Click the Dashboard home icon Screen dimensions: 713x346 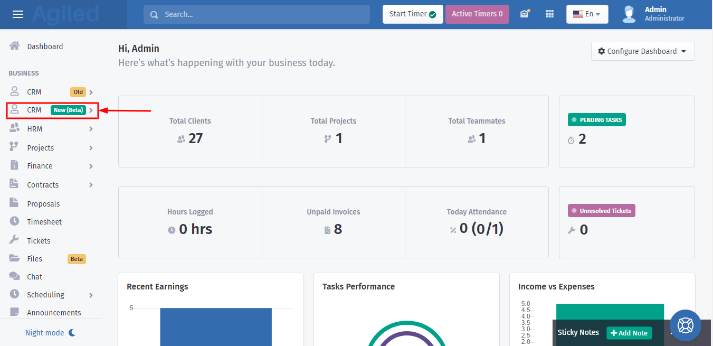click(x=15, y=46)
